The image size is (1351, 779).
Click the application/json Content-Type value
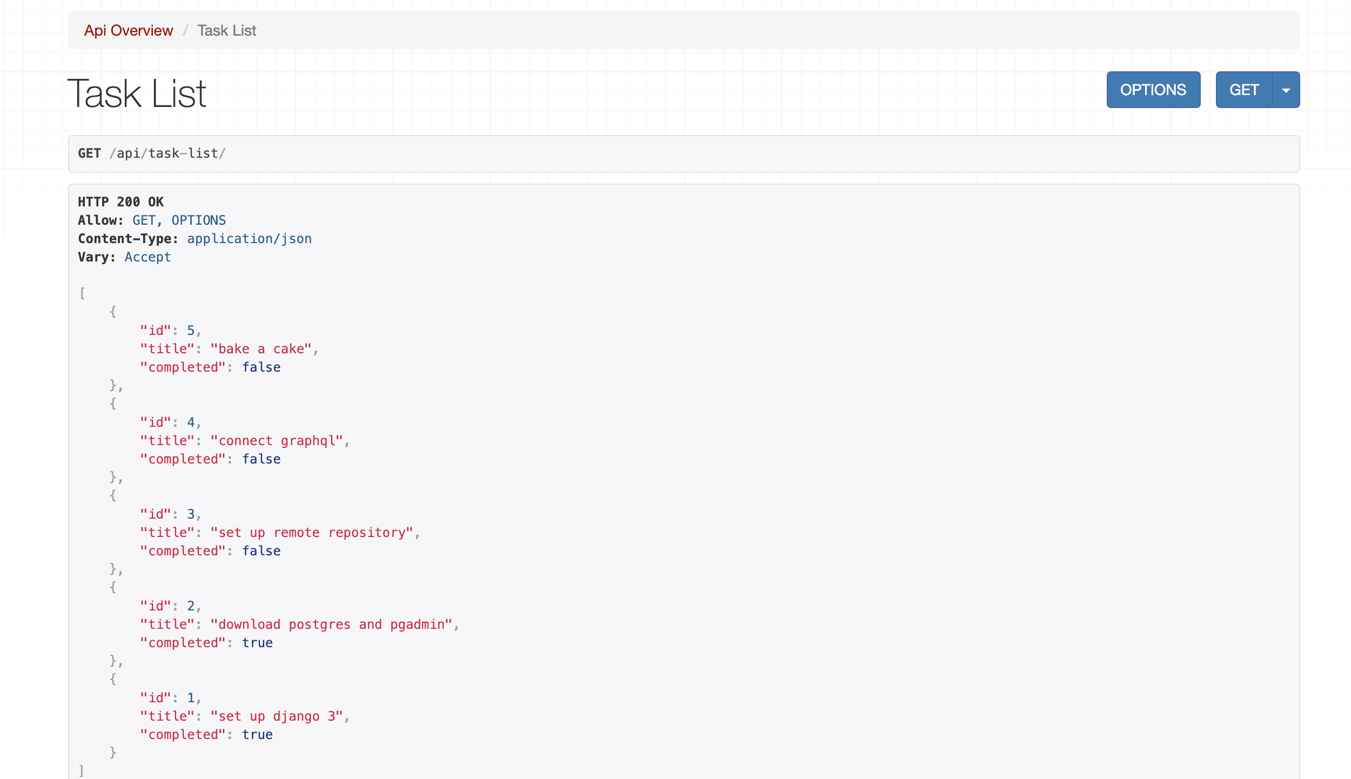pos(249,239)
